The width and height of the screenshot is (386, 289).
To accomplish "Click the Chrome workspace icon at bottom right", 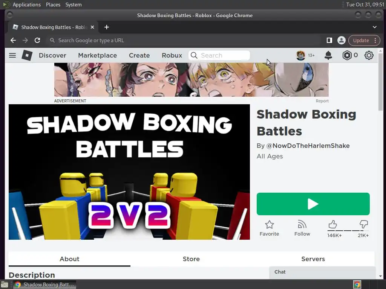I will [357, 284].
